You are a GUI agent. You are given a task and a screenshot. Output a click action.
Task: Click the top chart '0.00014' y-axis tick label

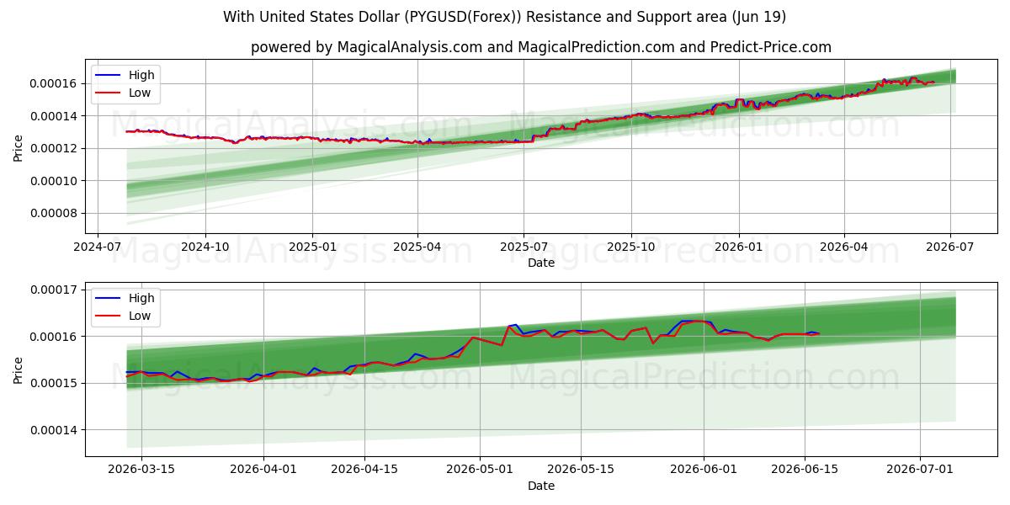click(54, 116)
